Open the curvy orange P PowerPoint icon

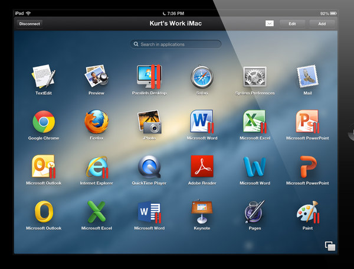[308, 167]
